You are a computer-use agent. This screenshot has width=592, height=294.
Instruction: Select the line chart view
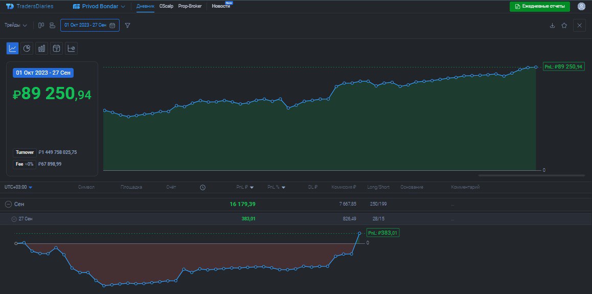[x=12, y=48]
